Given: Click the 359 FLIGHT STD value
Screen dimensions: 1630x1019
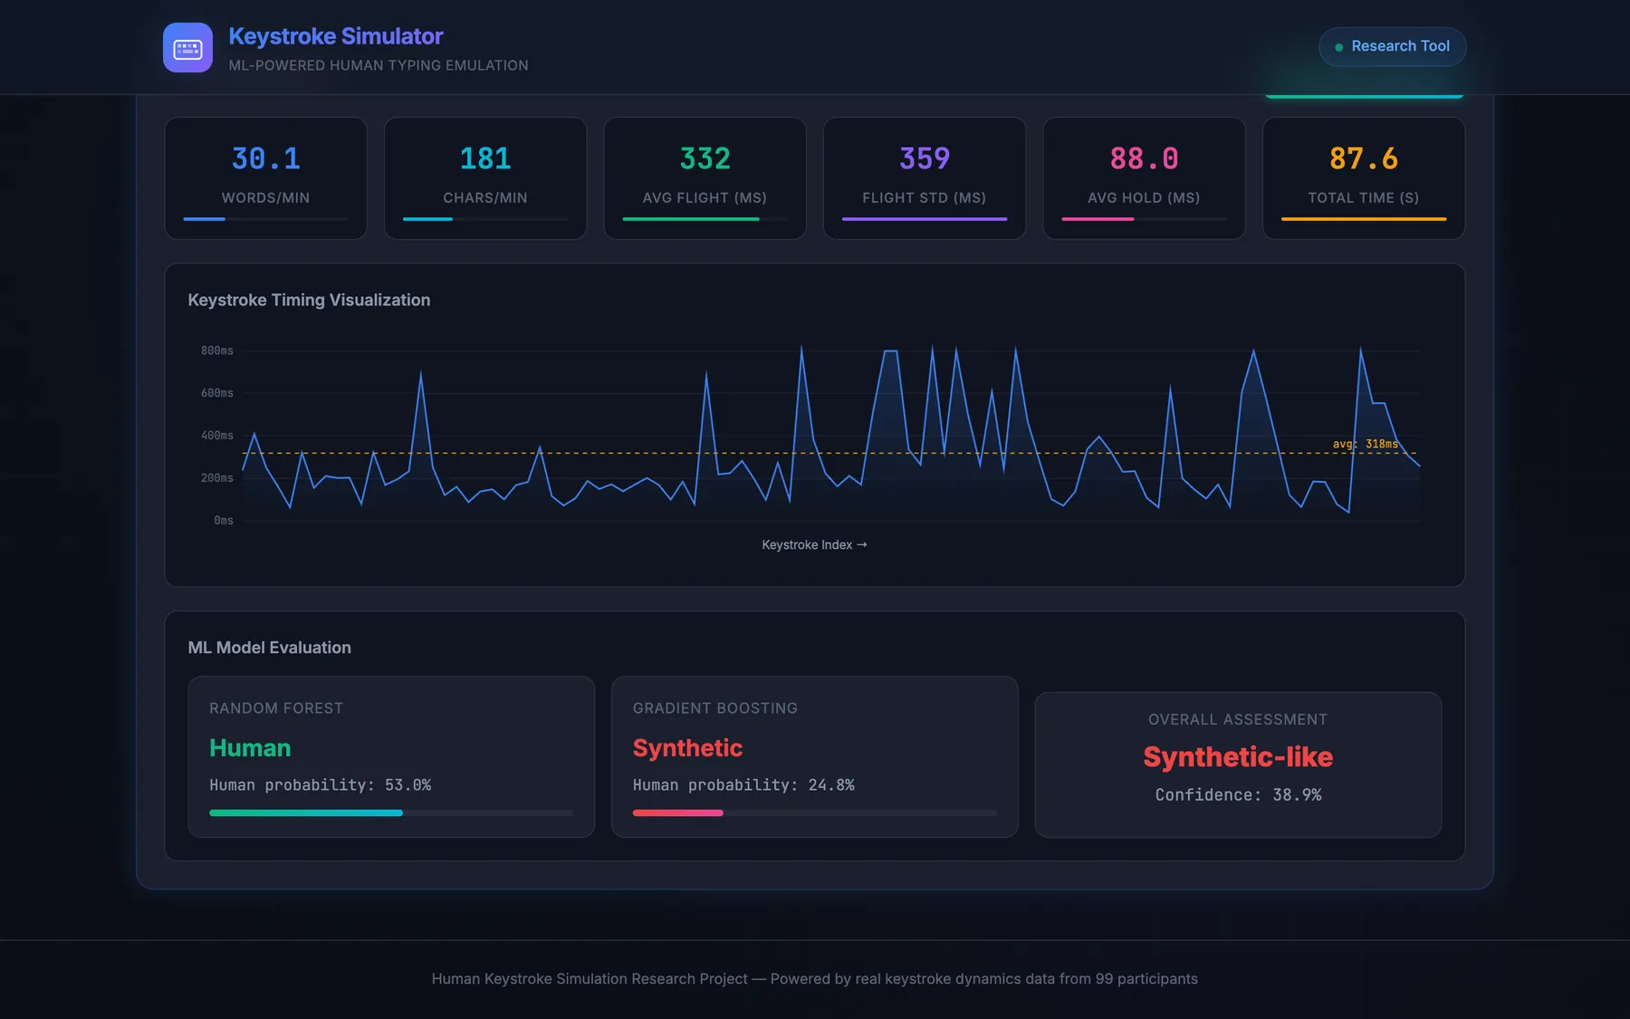Looking at the screenshot, I should point(925,159).
